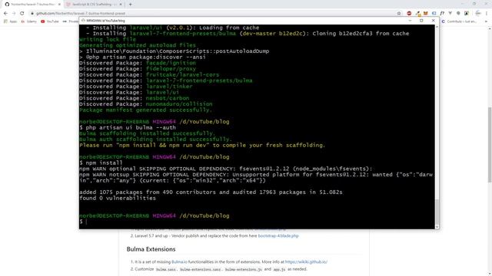Switch to the JavaScript & CSS Scaffolding tab
The image size is (492, 276).
[x=94, y=5]
